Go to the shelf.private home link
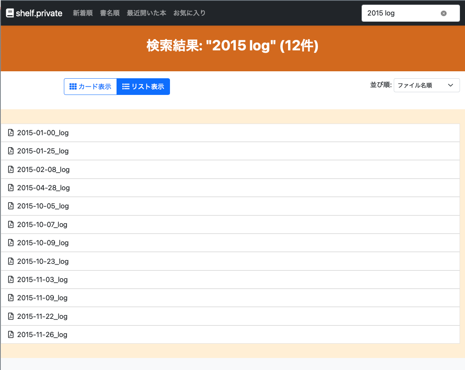Image resolution: width=465 pixels, height=370 pixels. tap(34, 13)
